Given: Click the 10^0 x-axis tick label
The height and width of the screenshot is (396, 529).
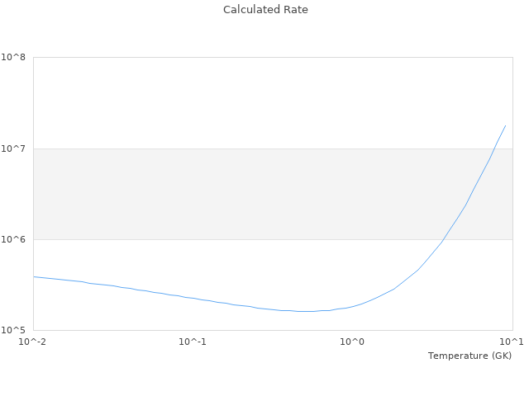Looking at the screenshot, I should (x=352, y=342).
